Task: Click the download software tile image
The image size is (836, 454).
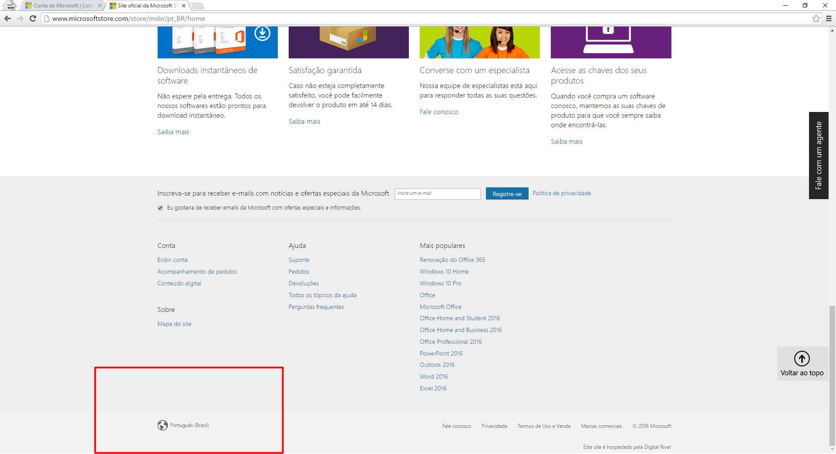Action: (x=217, y=42)
